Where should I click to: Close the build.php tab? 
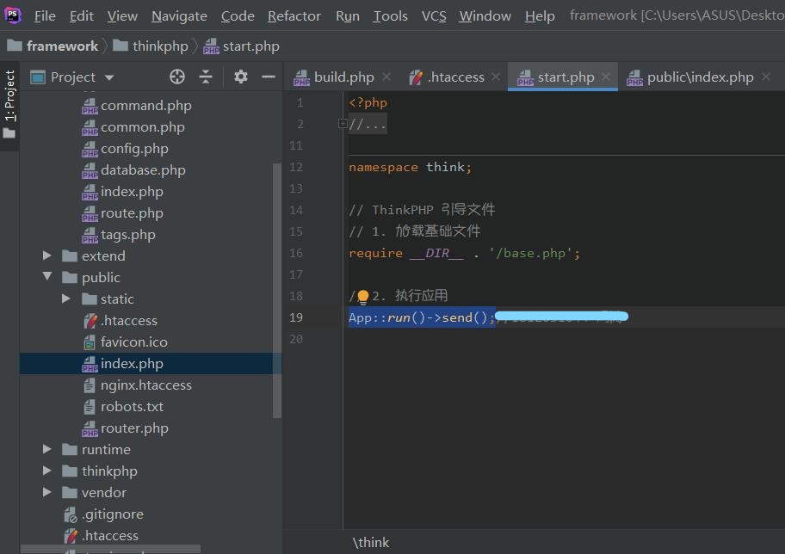tap(386, 77)
